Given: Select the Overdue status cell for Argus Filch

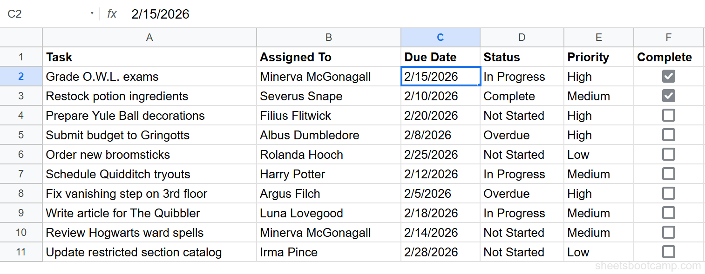Looking at the screenshot, I should (521, 193).
